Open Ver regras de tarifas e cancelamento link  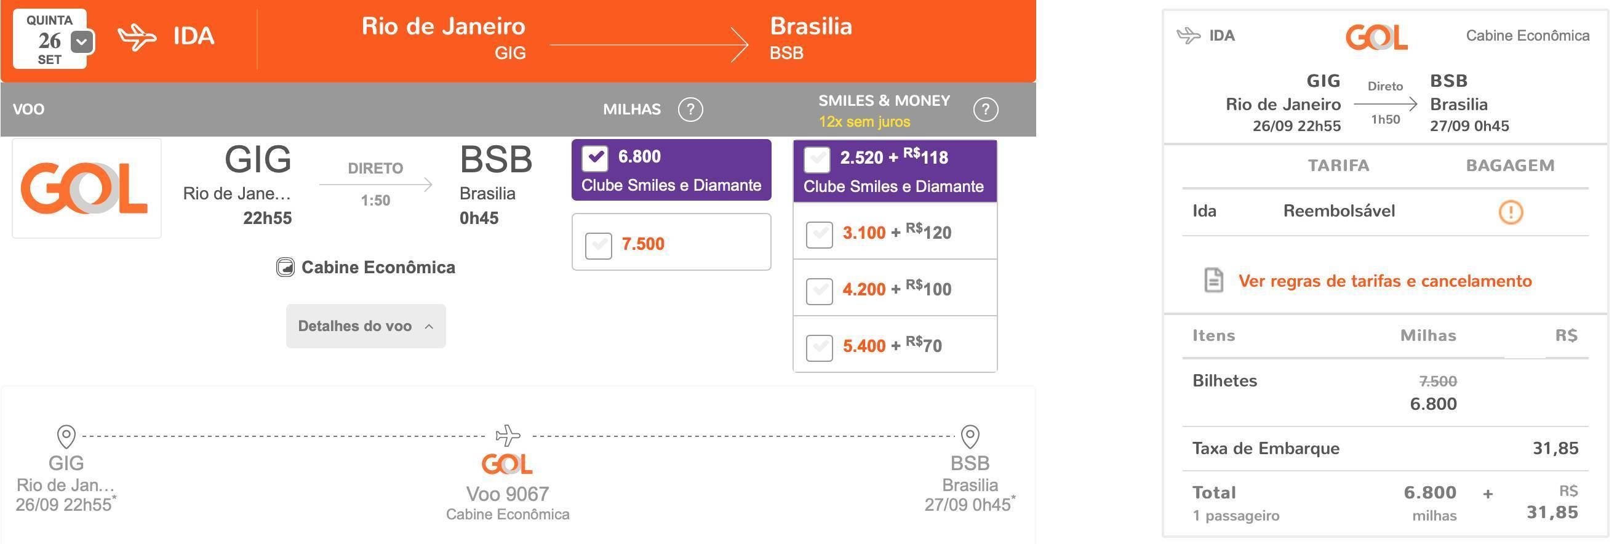click(x=1385, y=281)
